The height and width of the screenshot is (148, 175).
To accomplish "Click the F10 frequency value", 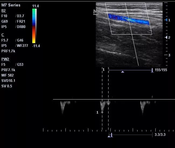I will 4,16.
